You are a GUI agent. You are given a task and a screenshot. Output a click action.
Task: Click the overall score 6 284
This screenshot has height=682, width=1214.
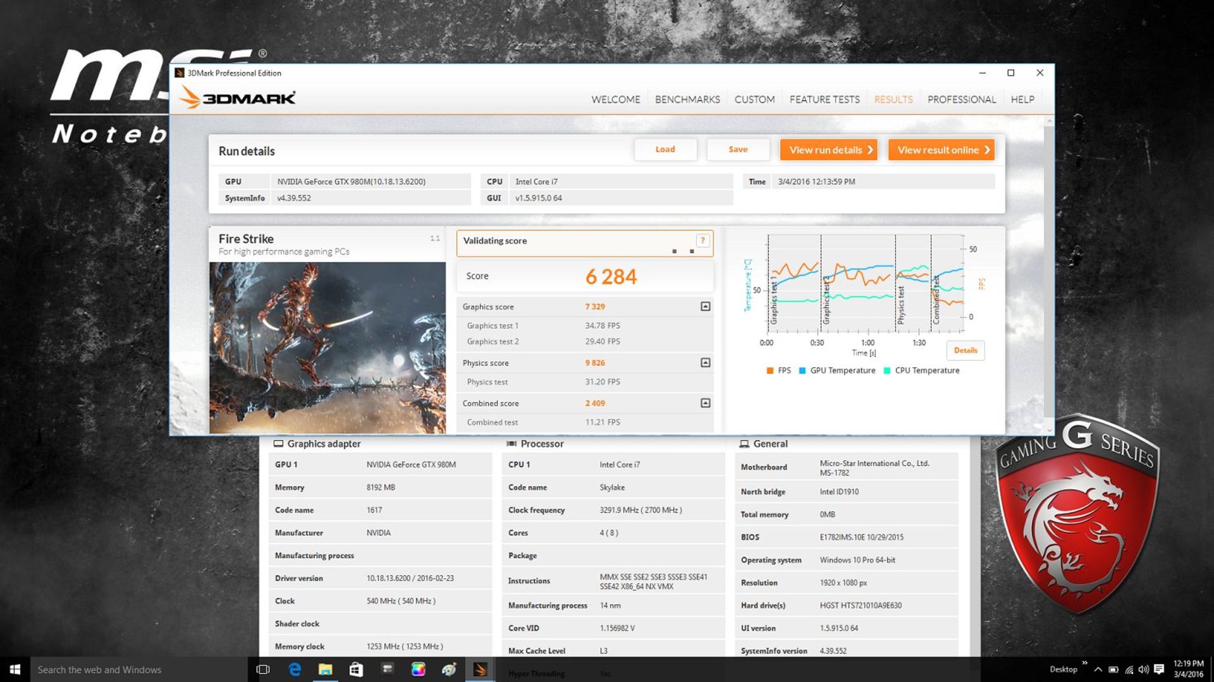coord(611,277)
